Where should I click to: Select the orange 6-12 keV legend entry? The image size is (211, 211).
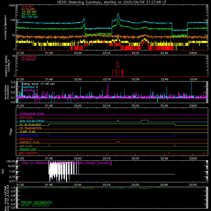pyautogui.click(x=28, y=9)
